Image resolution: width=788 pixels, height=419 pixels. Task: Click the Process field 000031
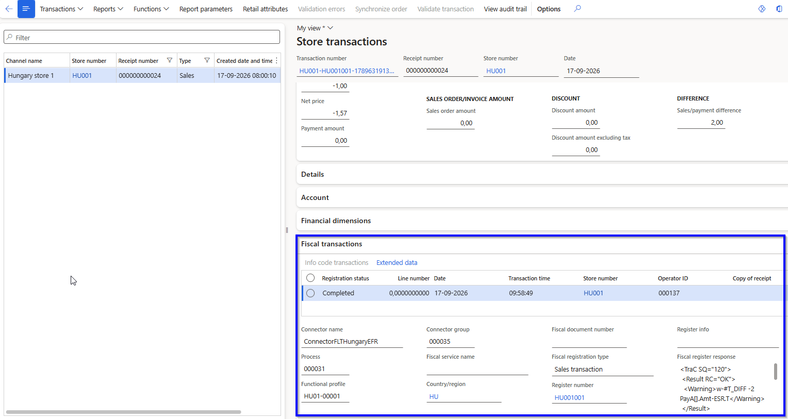pos(325,368)
